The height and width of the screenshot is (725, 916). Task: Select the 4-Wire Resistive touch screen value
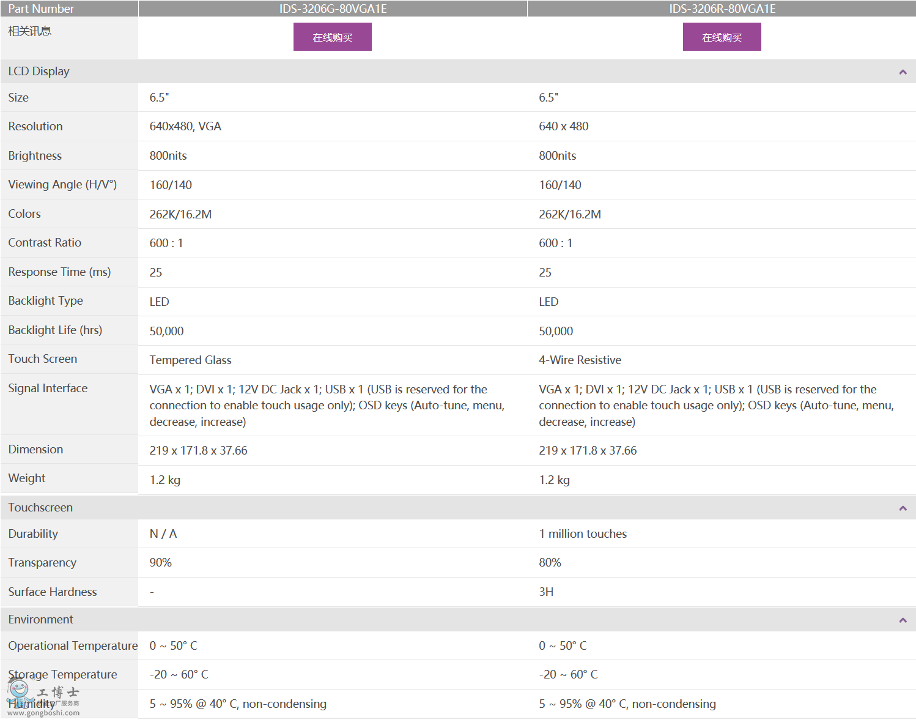tap(580, 360)
